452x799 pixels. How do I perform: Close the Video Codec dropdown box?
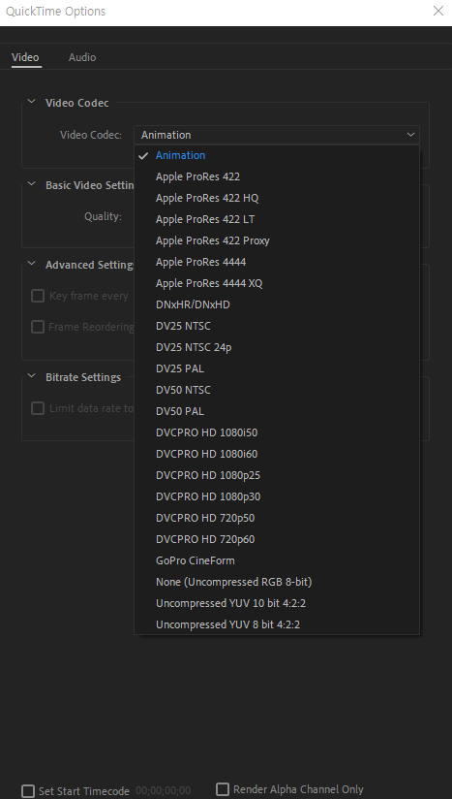pos(277,135)
